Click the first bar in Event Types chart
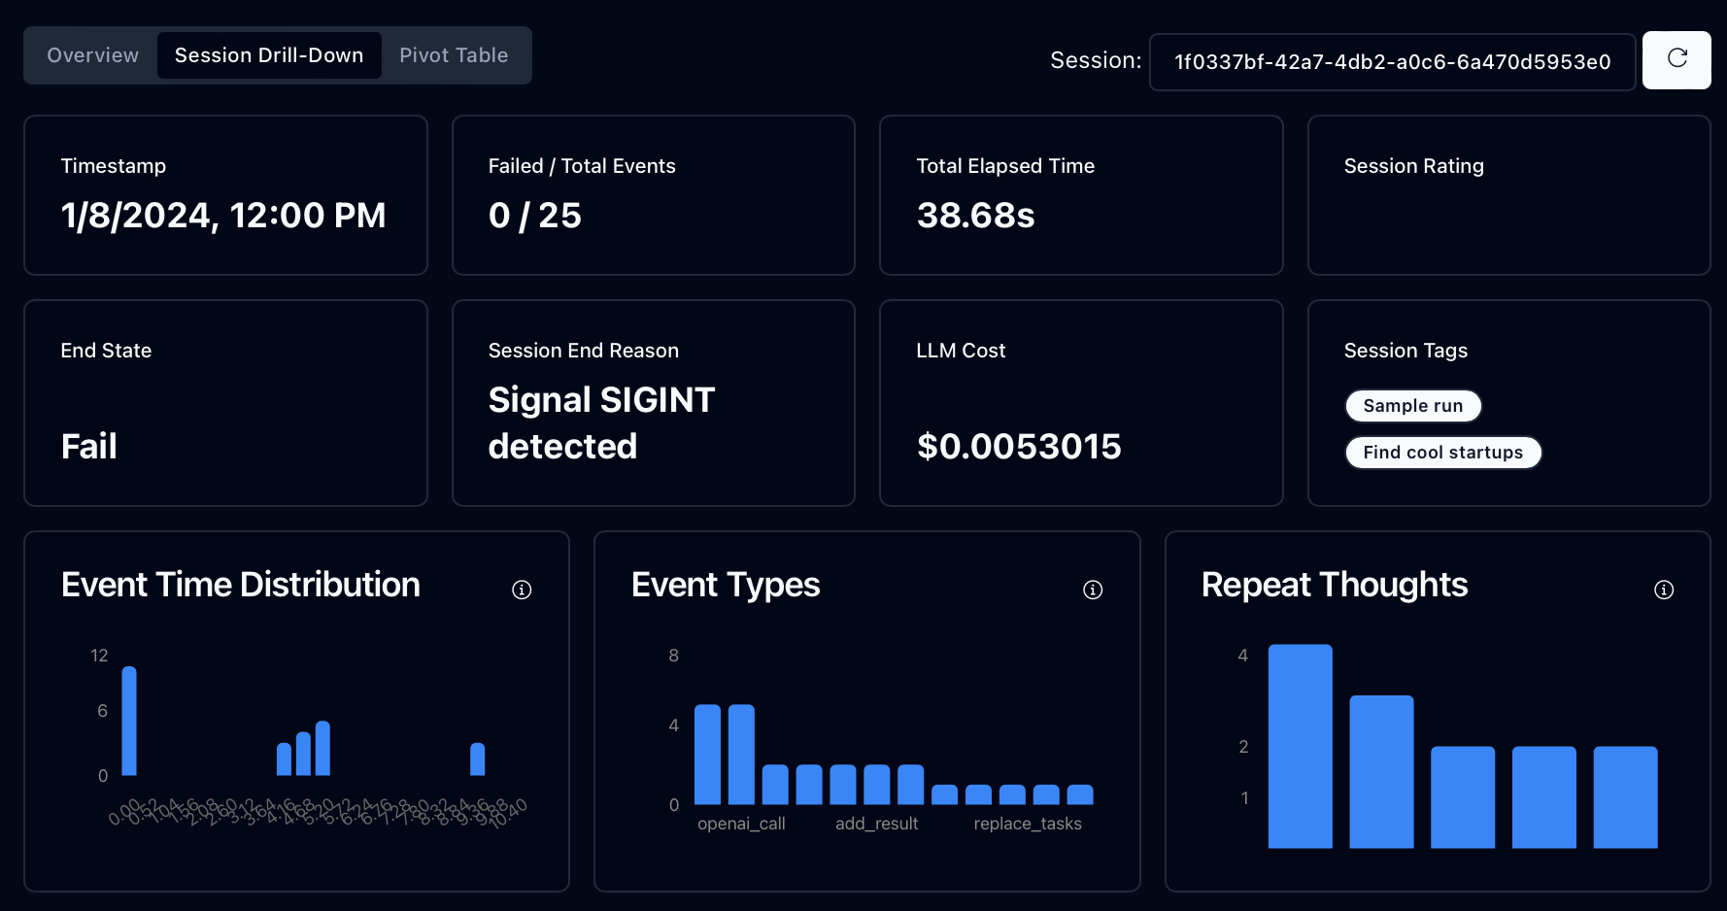Viewport: 1727px width, 911px height. click(x=707, y=755)
